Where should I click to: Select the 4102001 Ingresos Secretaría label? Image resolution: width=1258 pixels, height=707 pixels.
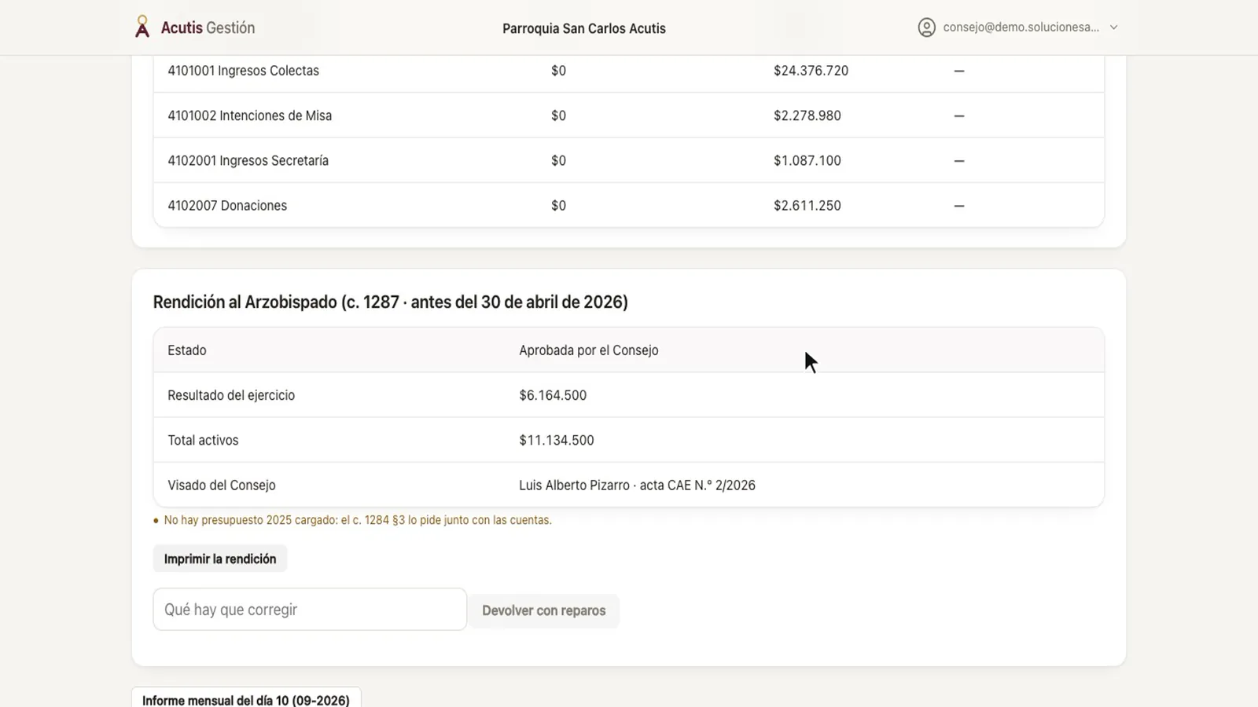click(x=248, y=160)
